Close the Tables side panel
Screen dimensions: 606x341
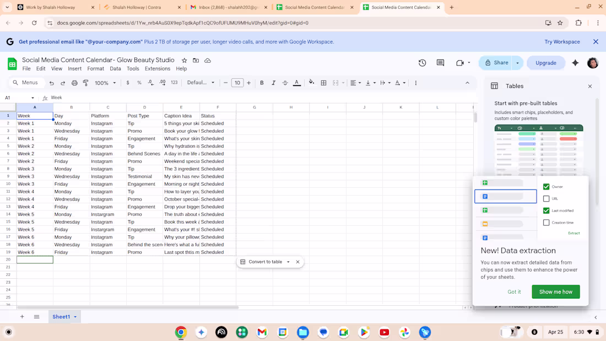(590, 86)
